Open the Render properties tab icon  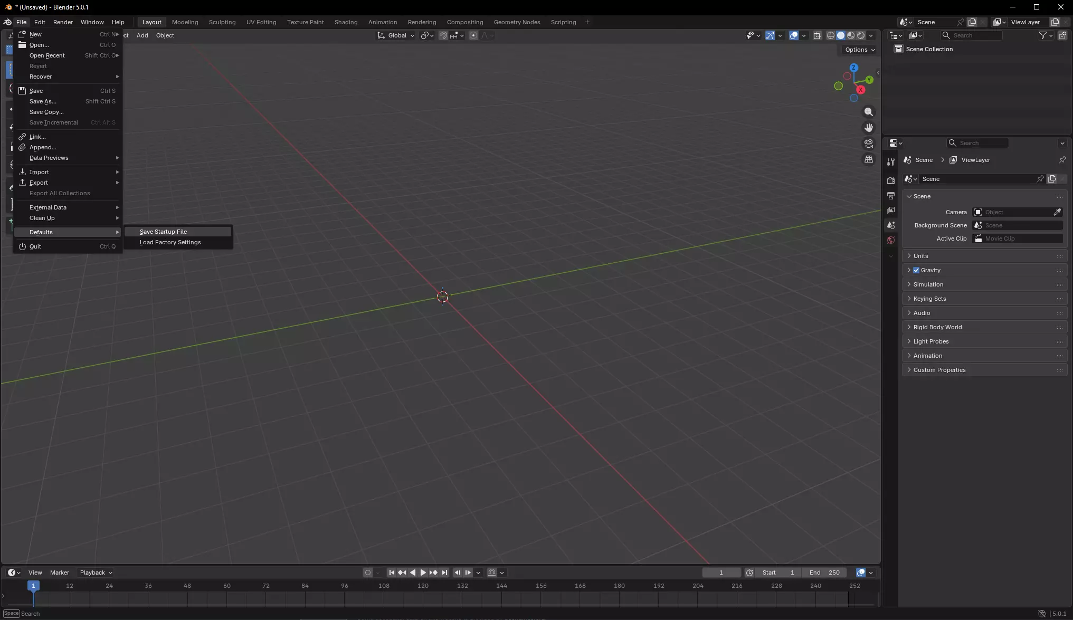pyautogui.click(x=891, y=181)
